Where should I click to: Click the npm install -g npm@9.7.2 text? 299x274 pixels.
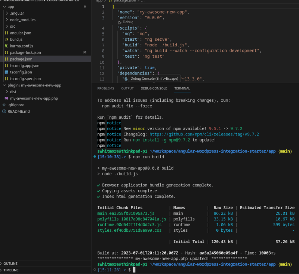[161, 140]
